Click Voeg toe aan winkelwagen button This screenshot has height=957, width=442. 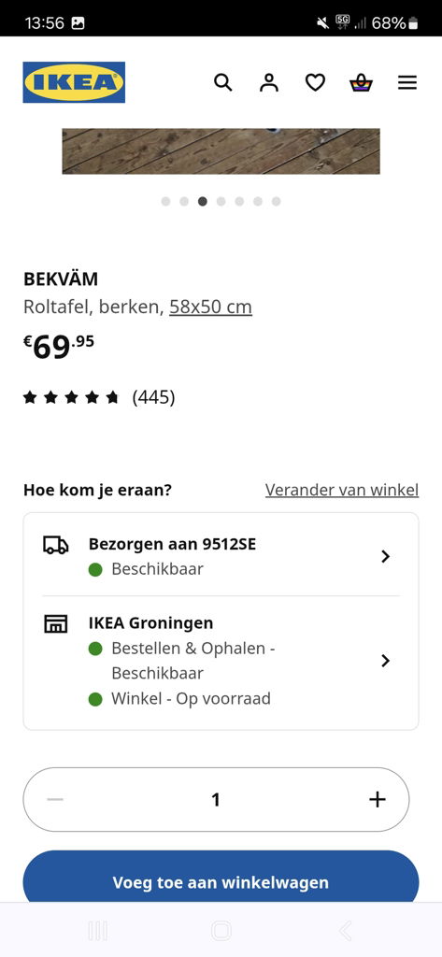[x=221, y=882]
